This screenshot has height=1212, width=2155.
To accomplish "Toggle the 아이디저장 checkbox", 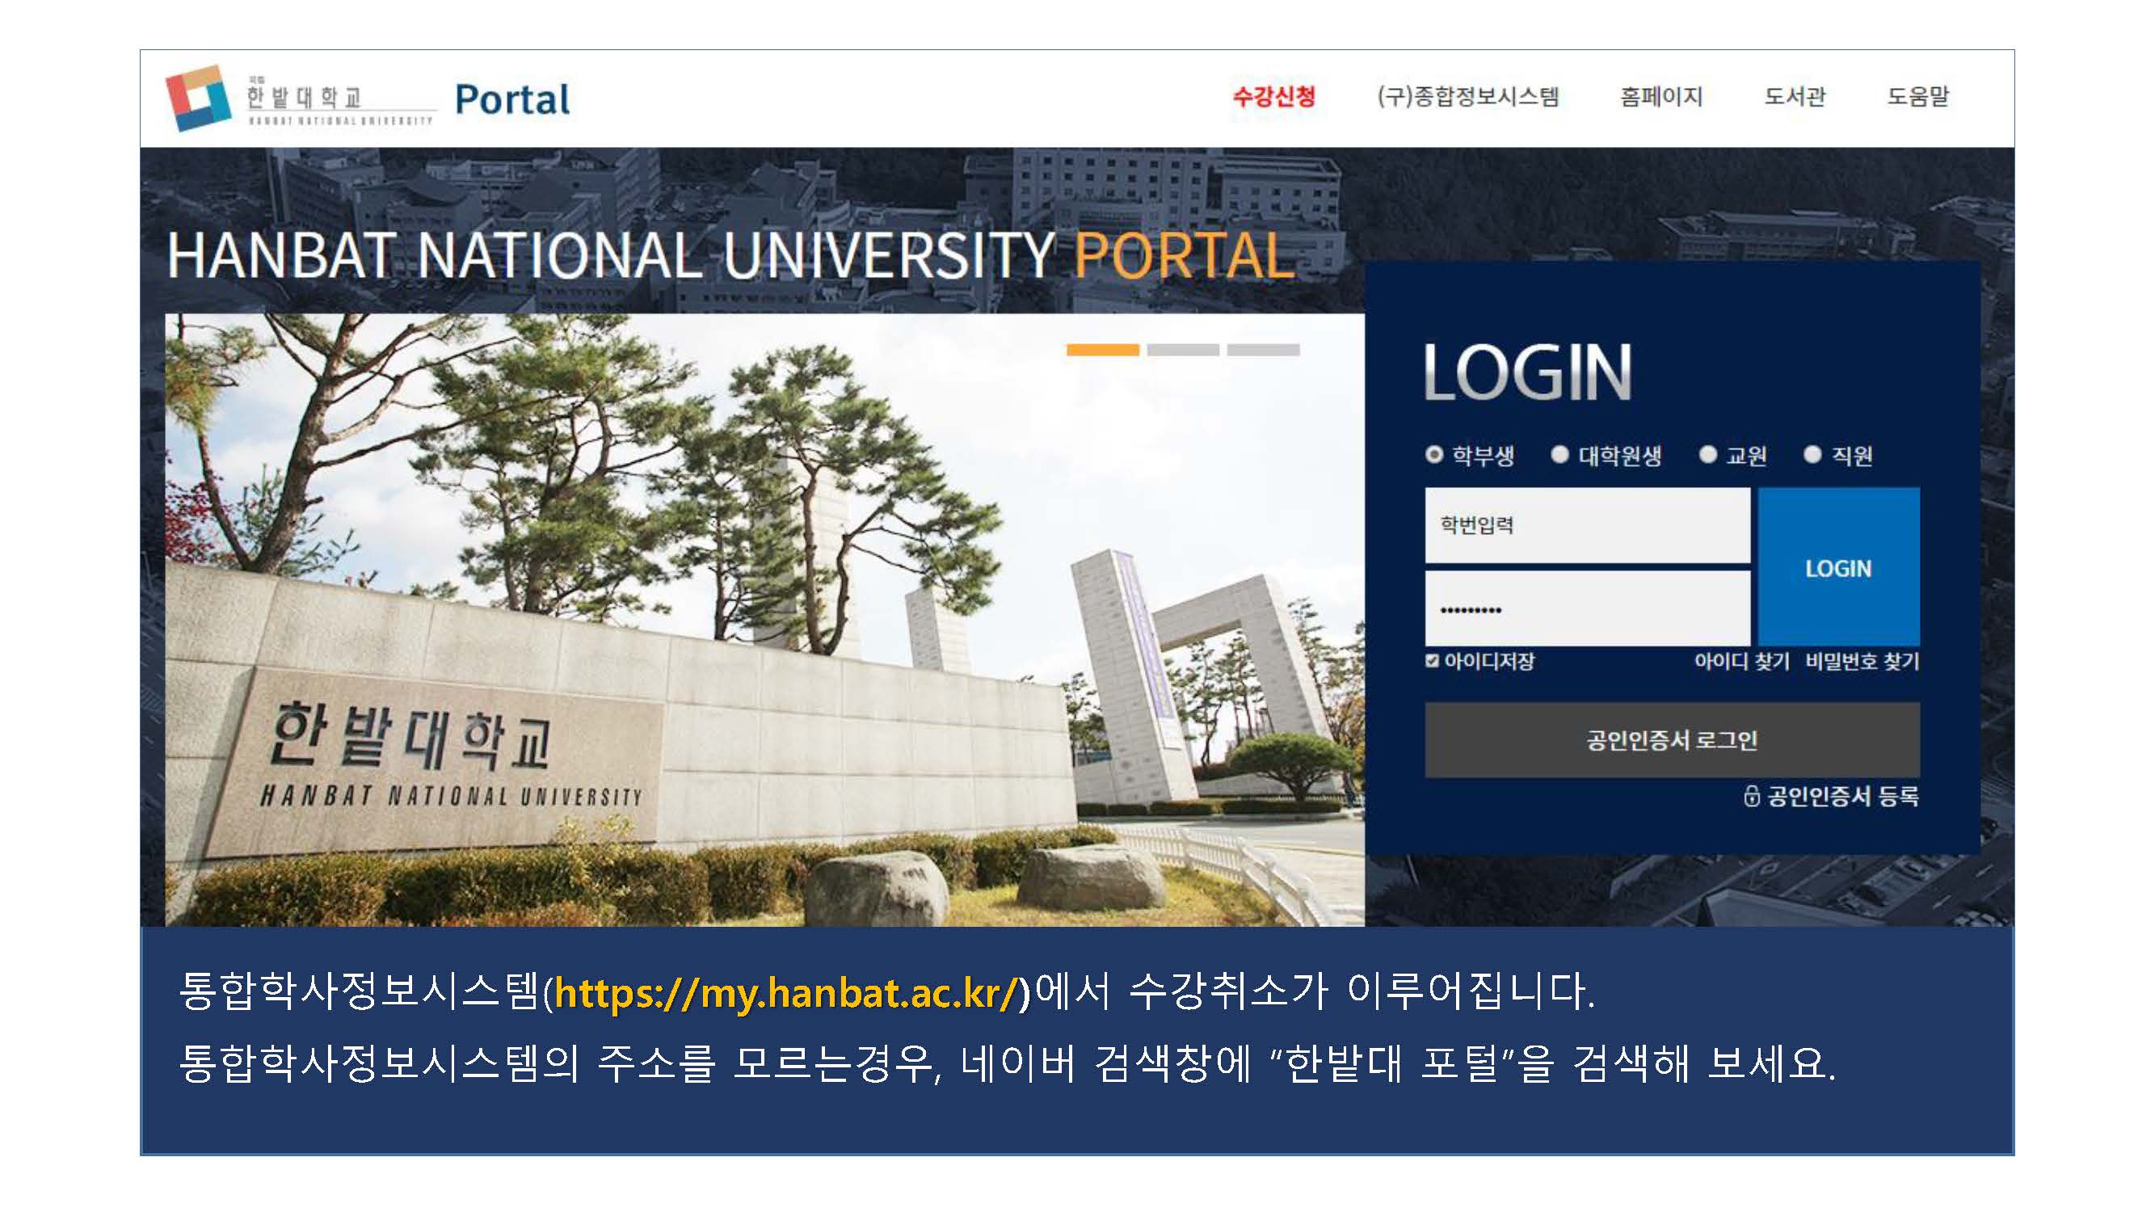I will 1431,661.
